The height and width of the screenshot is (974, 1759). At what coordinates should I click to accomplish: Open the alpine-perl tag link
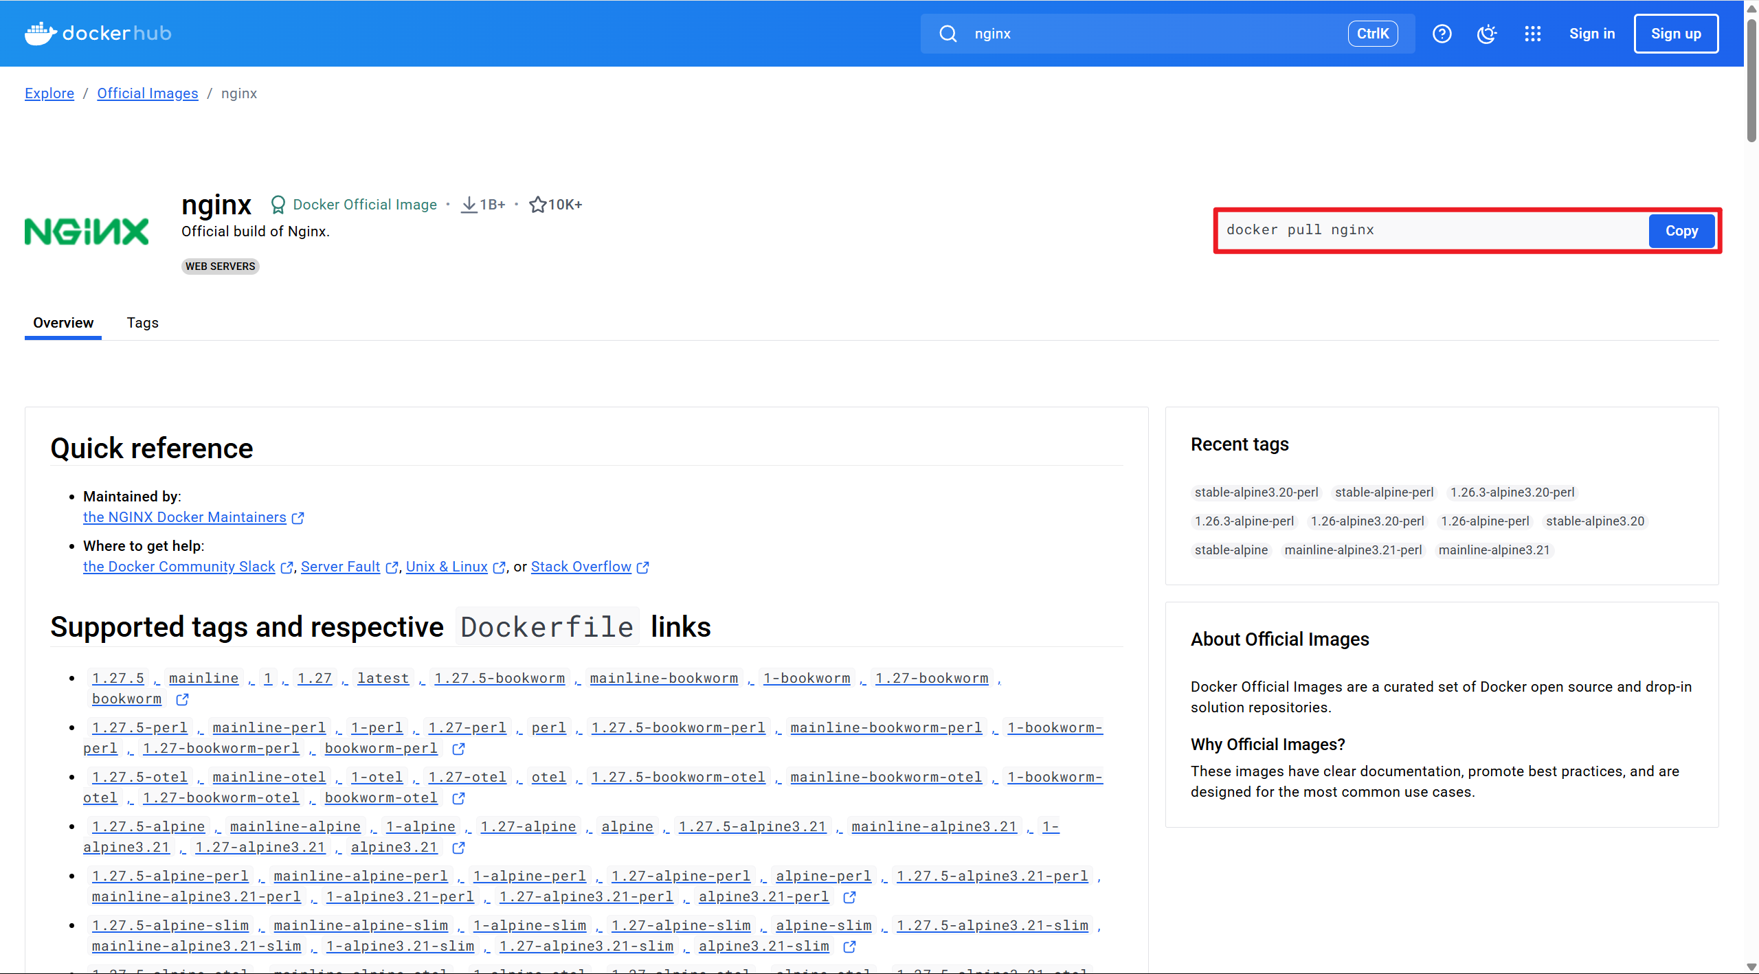[824, 876]
